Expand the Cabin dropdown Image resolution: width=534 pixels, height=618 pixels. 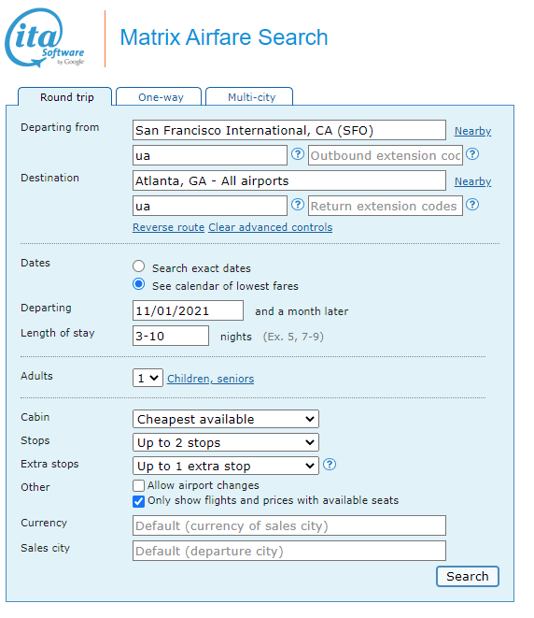click(226, 419)
